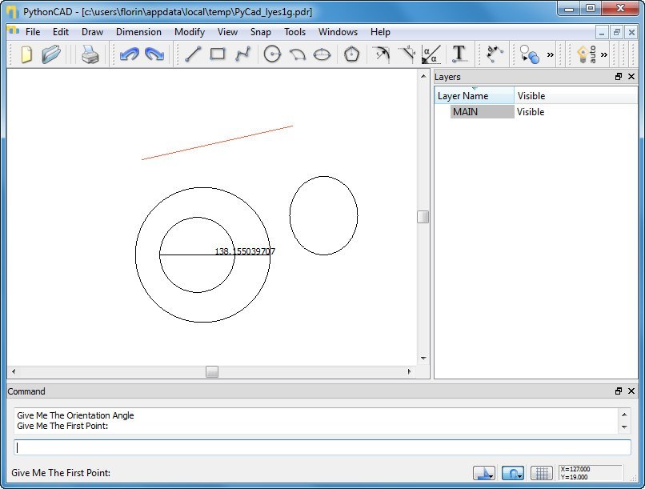Screen dimensions: 645x489
Task: Expand hidden modify toolbar items chevron
Action: [551, 54]
